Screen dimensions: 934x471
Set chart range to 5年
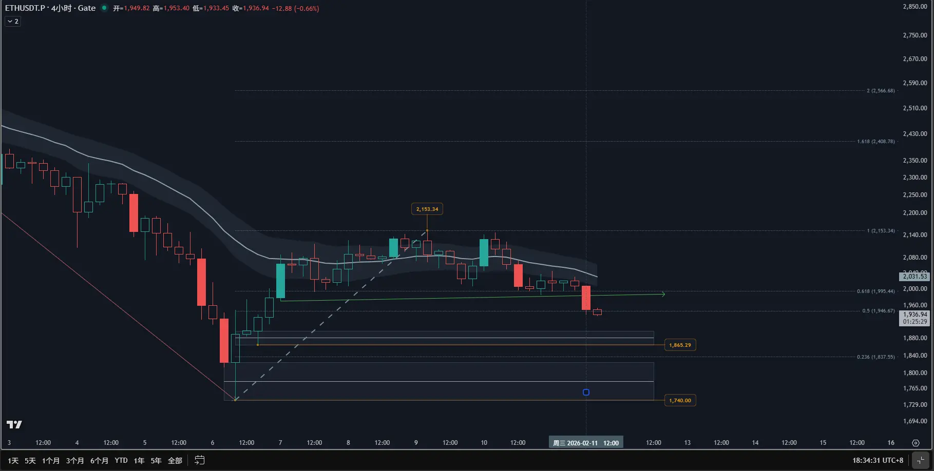click(x=156, y=461)
